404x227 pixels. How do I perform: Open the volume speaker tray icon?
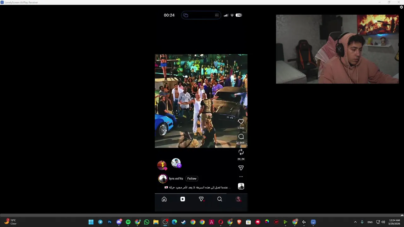[383, 222]
